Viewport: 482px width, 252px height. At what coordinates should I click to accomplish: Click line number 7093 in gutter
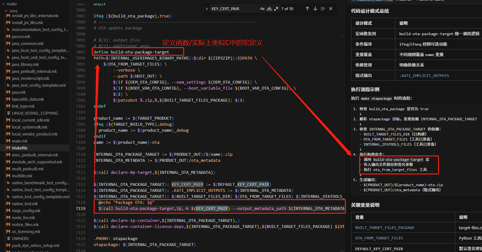click(81, 52)
